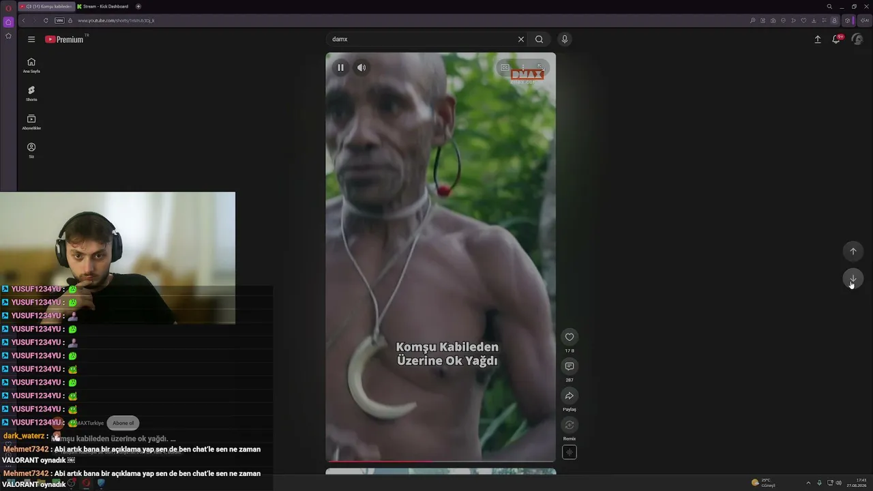Open the YouTube account avatar menu

click(x=857, y=40)
